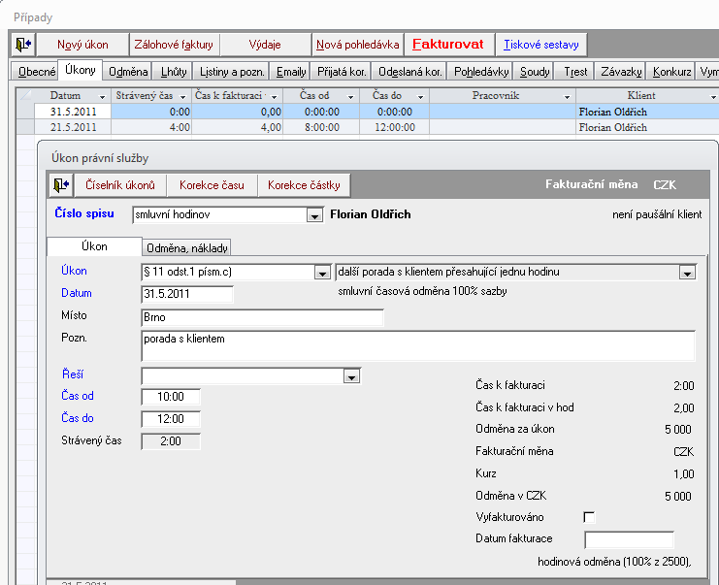Open the Lhůty tab
Image resolution: width=719 pixels, height=585 pixels.
point(174,72)
